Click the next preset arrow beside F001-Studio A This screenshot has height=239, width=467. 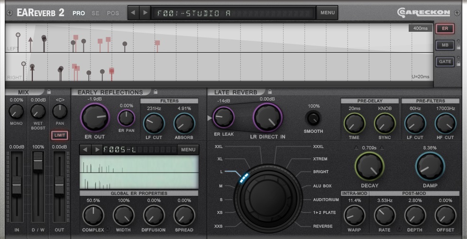145,13
